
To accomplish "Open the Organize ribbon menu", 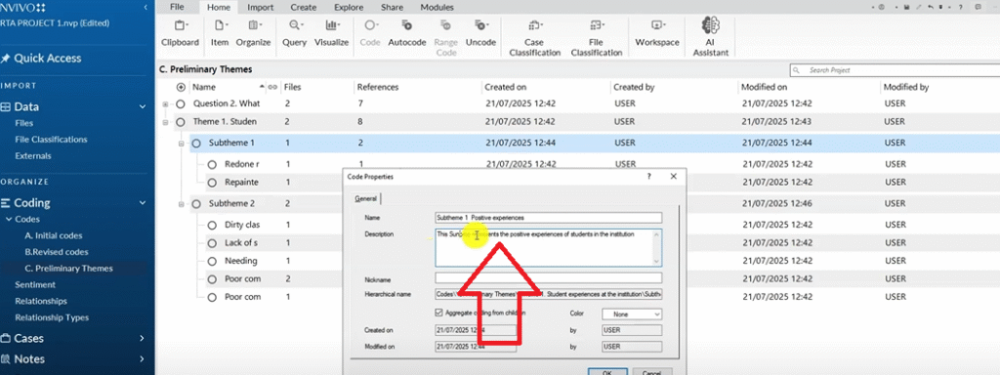I will 253,33.
